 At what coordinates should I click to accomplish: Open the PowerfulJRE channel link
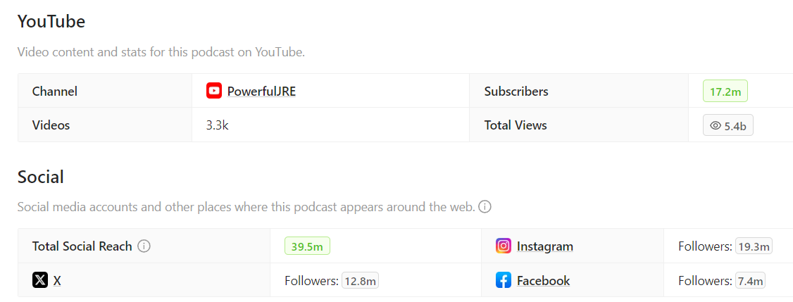click(261, 91)
